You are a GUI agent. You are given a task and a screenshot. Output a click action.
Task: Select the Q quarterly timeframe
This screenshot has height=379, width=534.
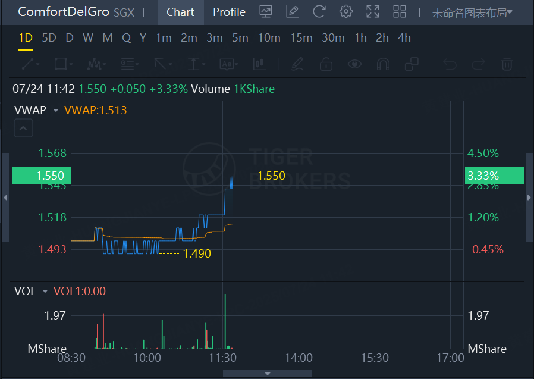126,38
